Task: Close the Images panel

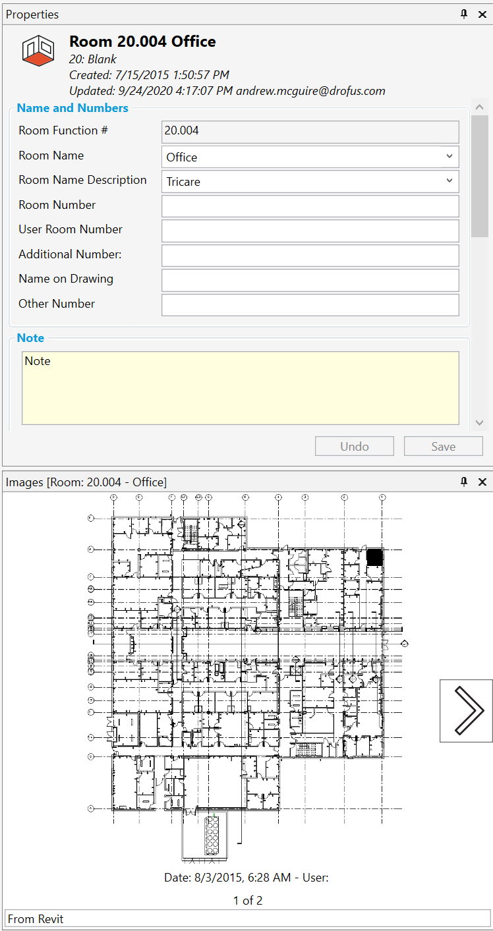Action: click(x=482, y=482)
